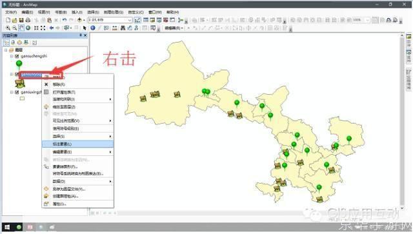Image resolution: width=413 pixels, height=234 pixels.
Task: Open the 目录 side tab
Action: 408,41
